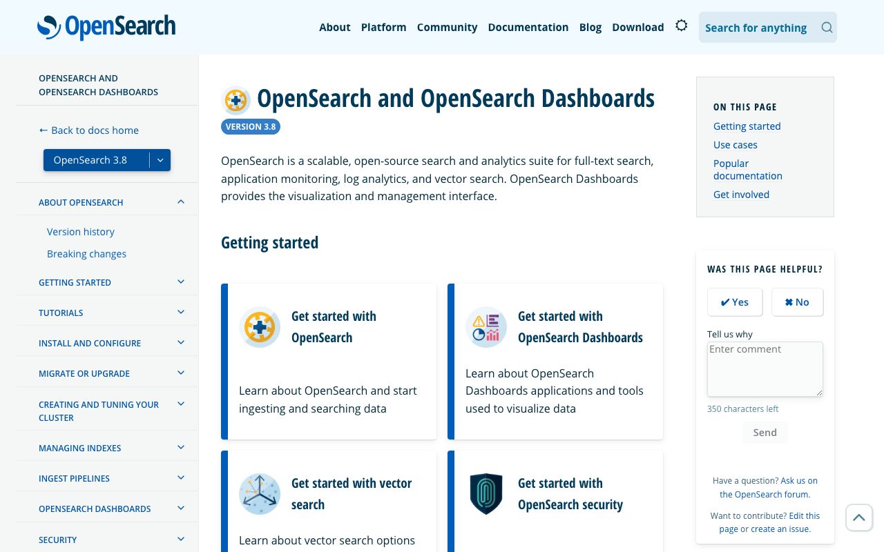The image size is (884, 552).
Task: Open Get started with OpenSearch Dashboards title
Action: (x=580, y=327)
